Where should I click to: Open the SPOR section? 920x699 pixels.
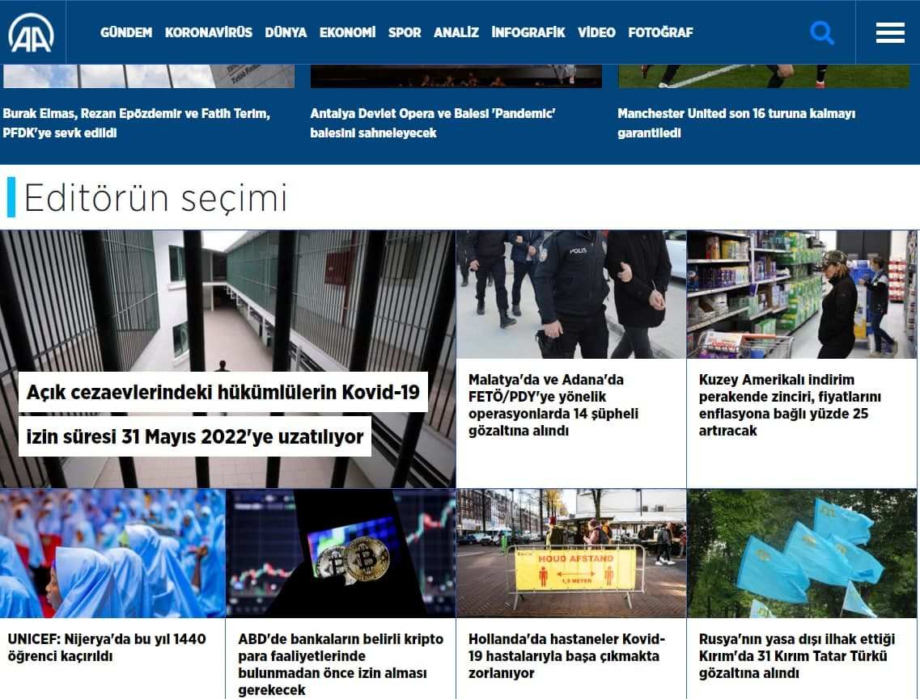pyautogui.click(x=405, y=32)
